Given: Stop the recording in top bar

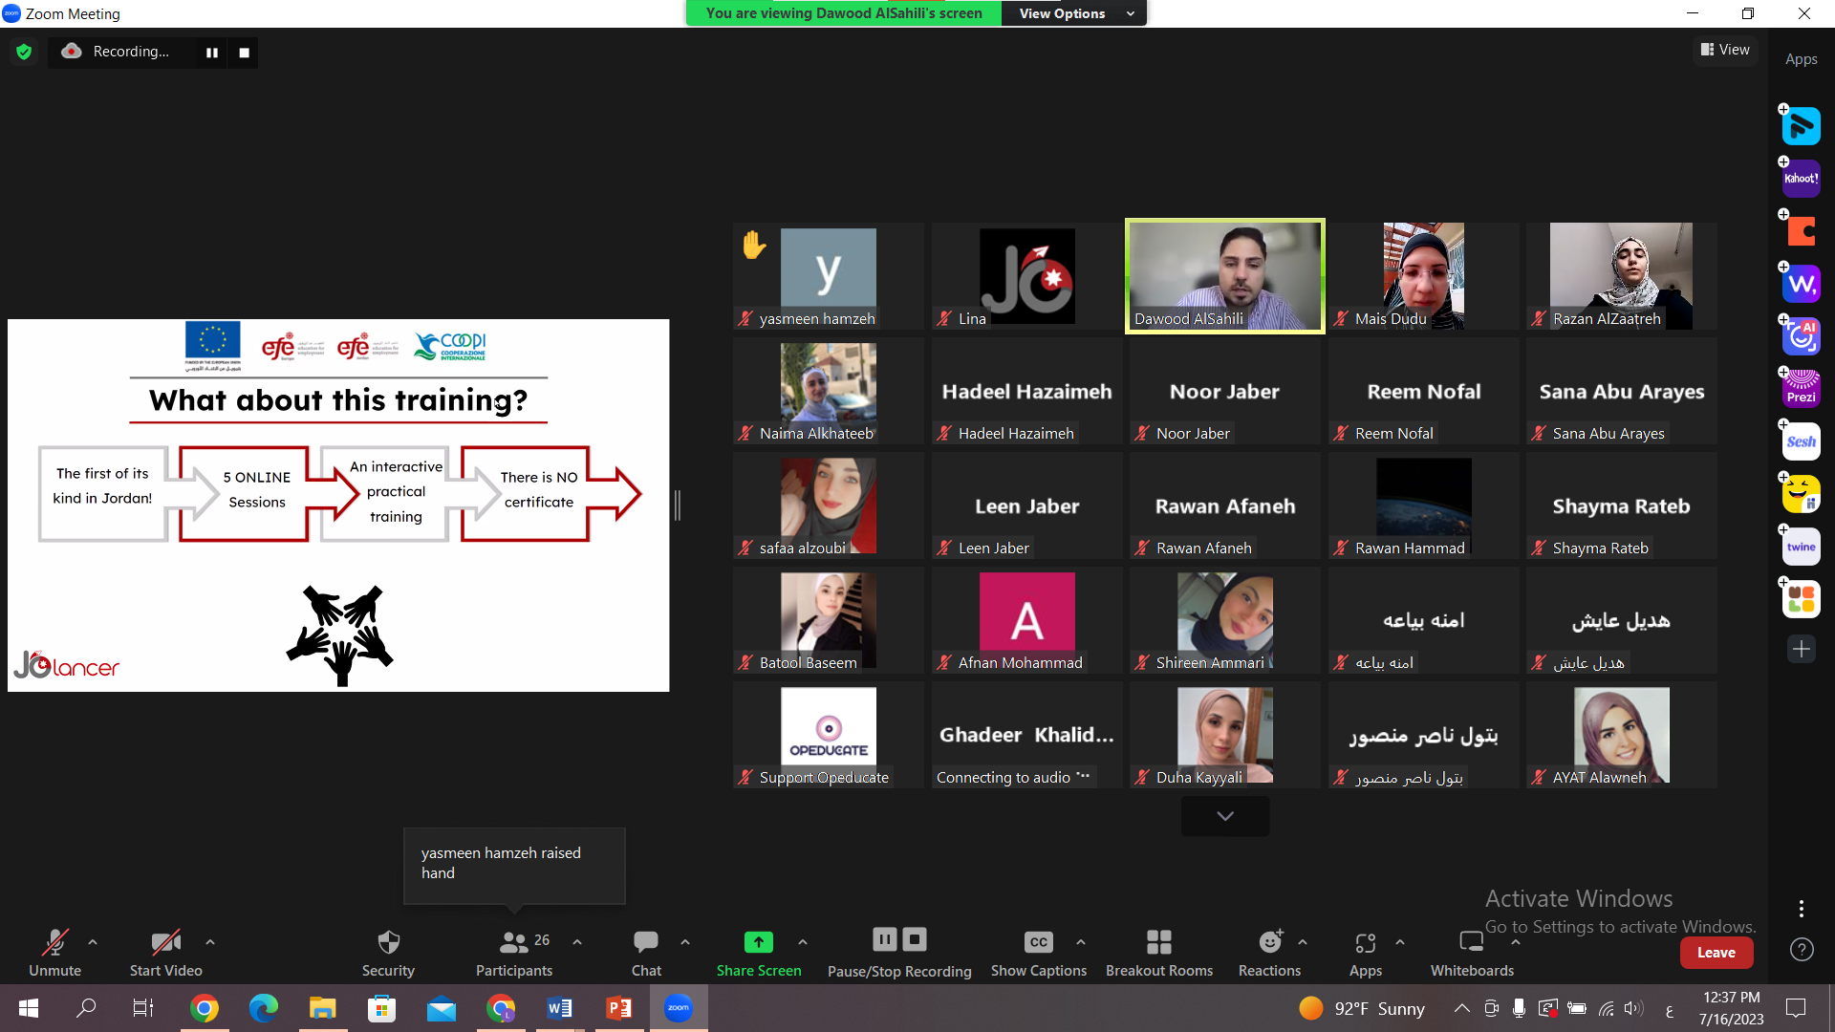Looking at the screenshot, I should click(x=244, y=53).
